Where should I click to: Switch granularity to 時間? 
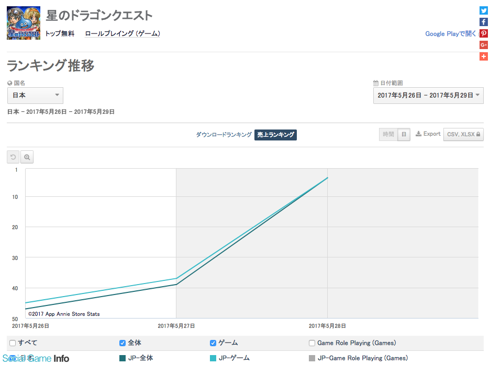click(388, 134)
